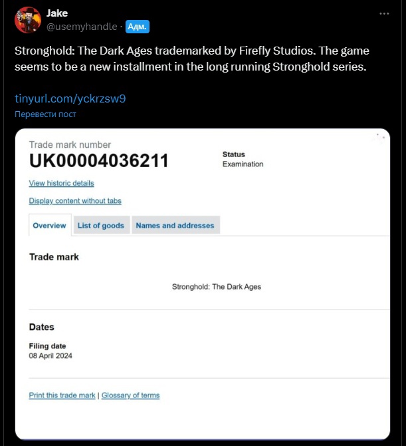Click the View historic details link
Viewport: 406px width, 446px height.
point(61,183)
